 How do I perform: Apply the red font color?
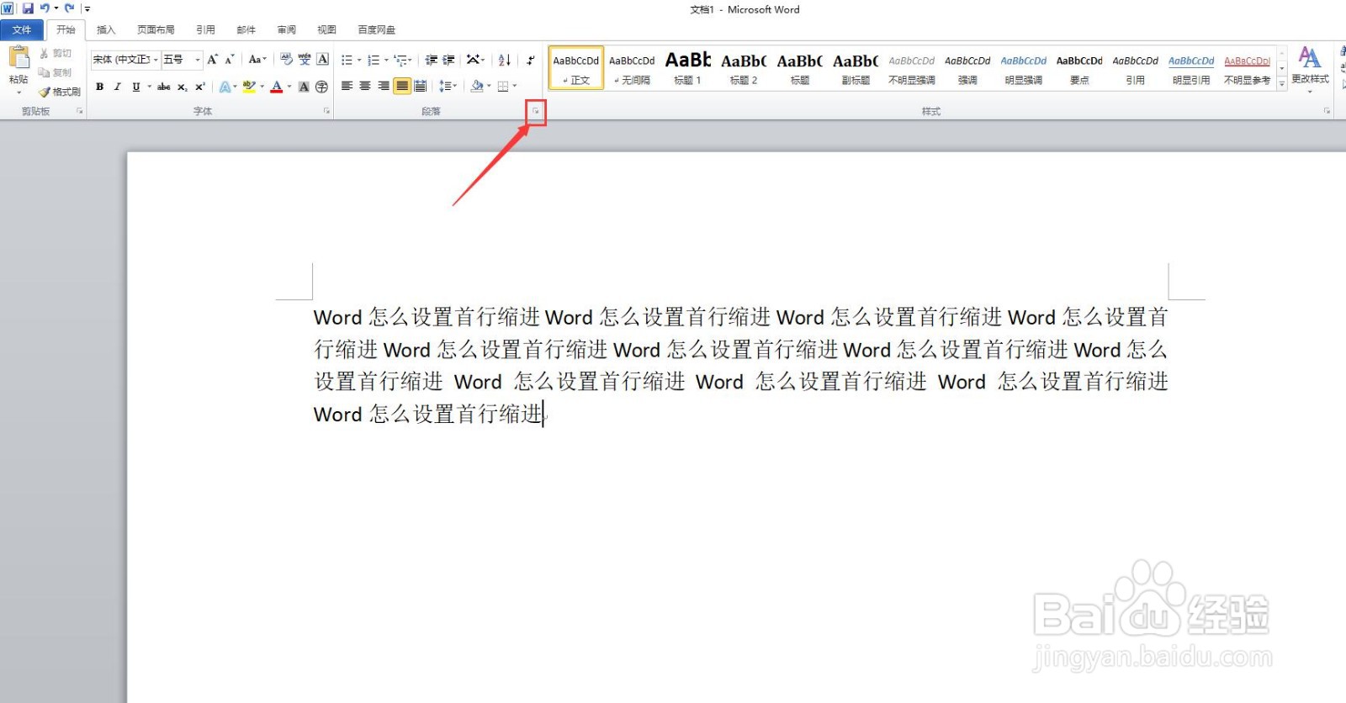click(x=277, y=87)
